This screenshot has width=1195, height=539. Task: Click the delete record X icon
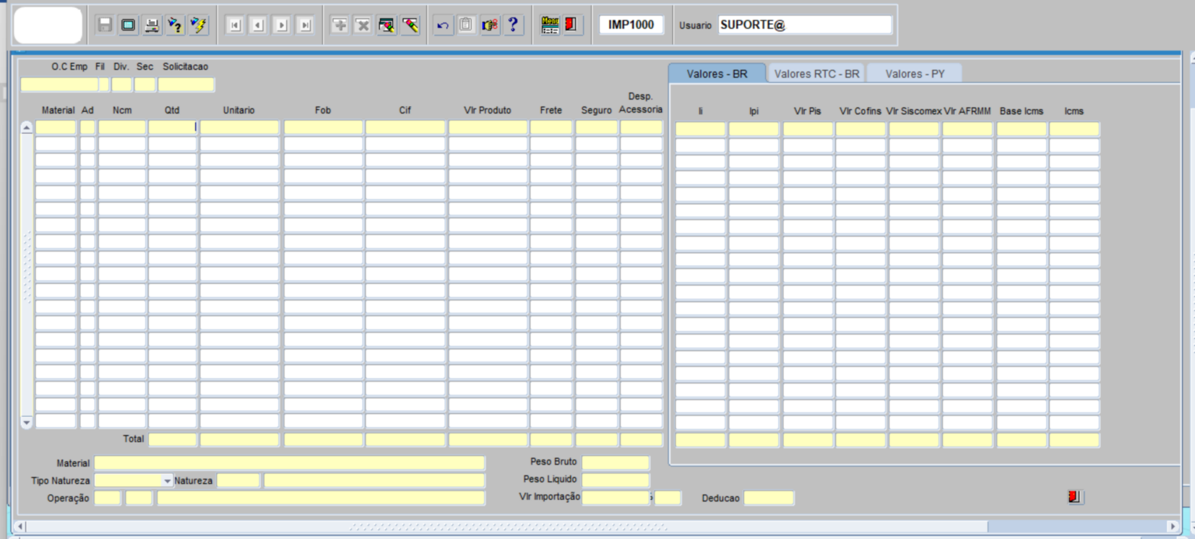[x=363, y=25]
